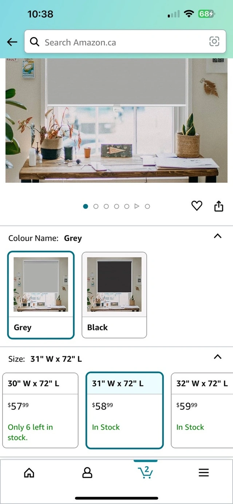Collapse the Size section chevron

pos(217,357)
